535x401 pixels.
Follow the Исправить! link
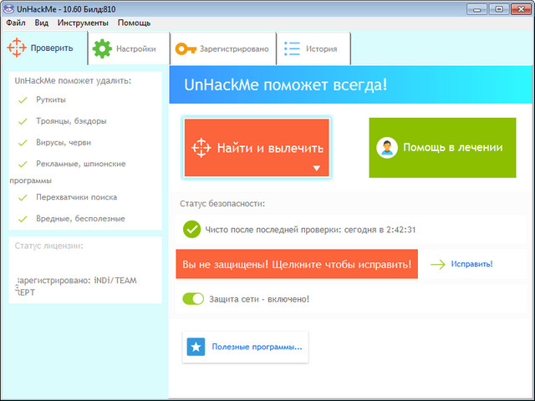point(471,264)
